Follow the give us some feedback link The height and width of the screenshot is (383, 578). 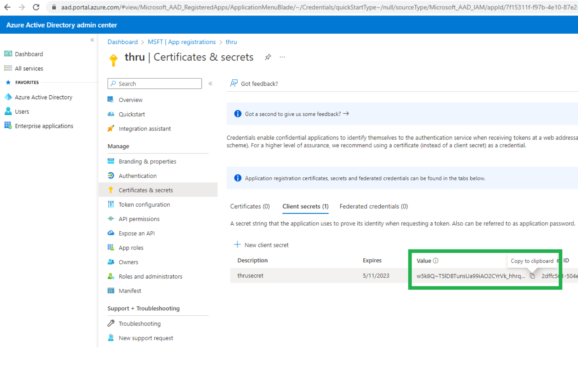(x=297, y=114)
